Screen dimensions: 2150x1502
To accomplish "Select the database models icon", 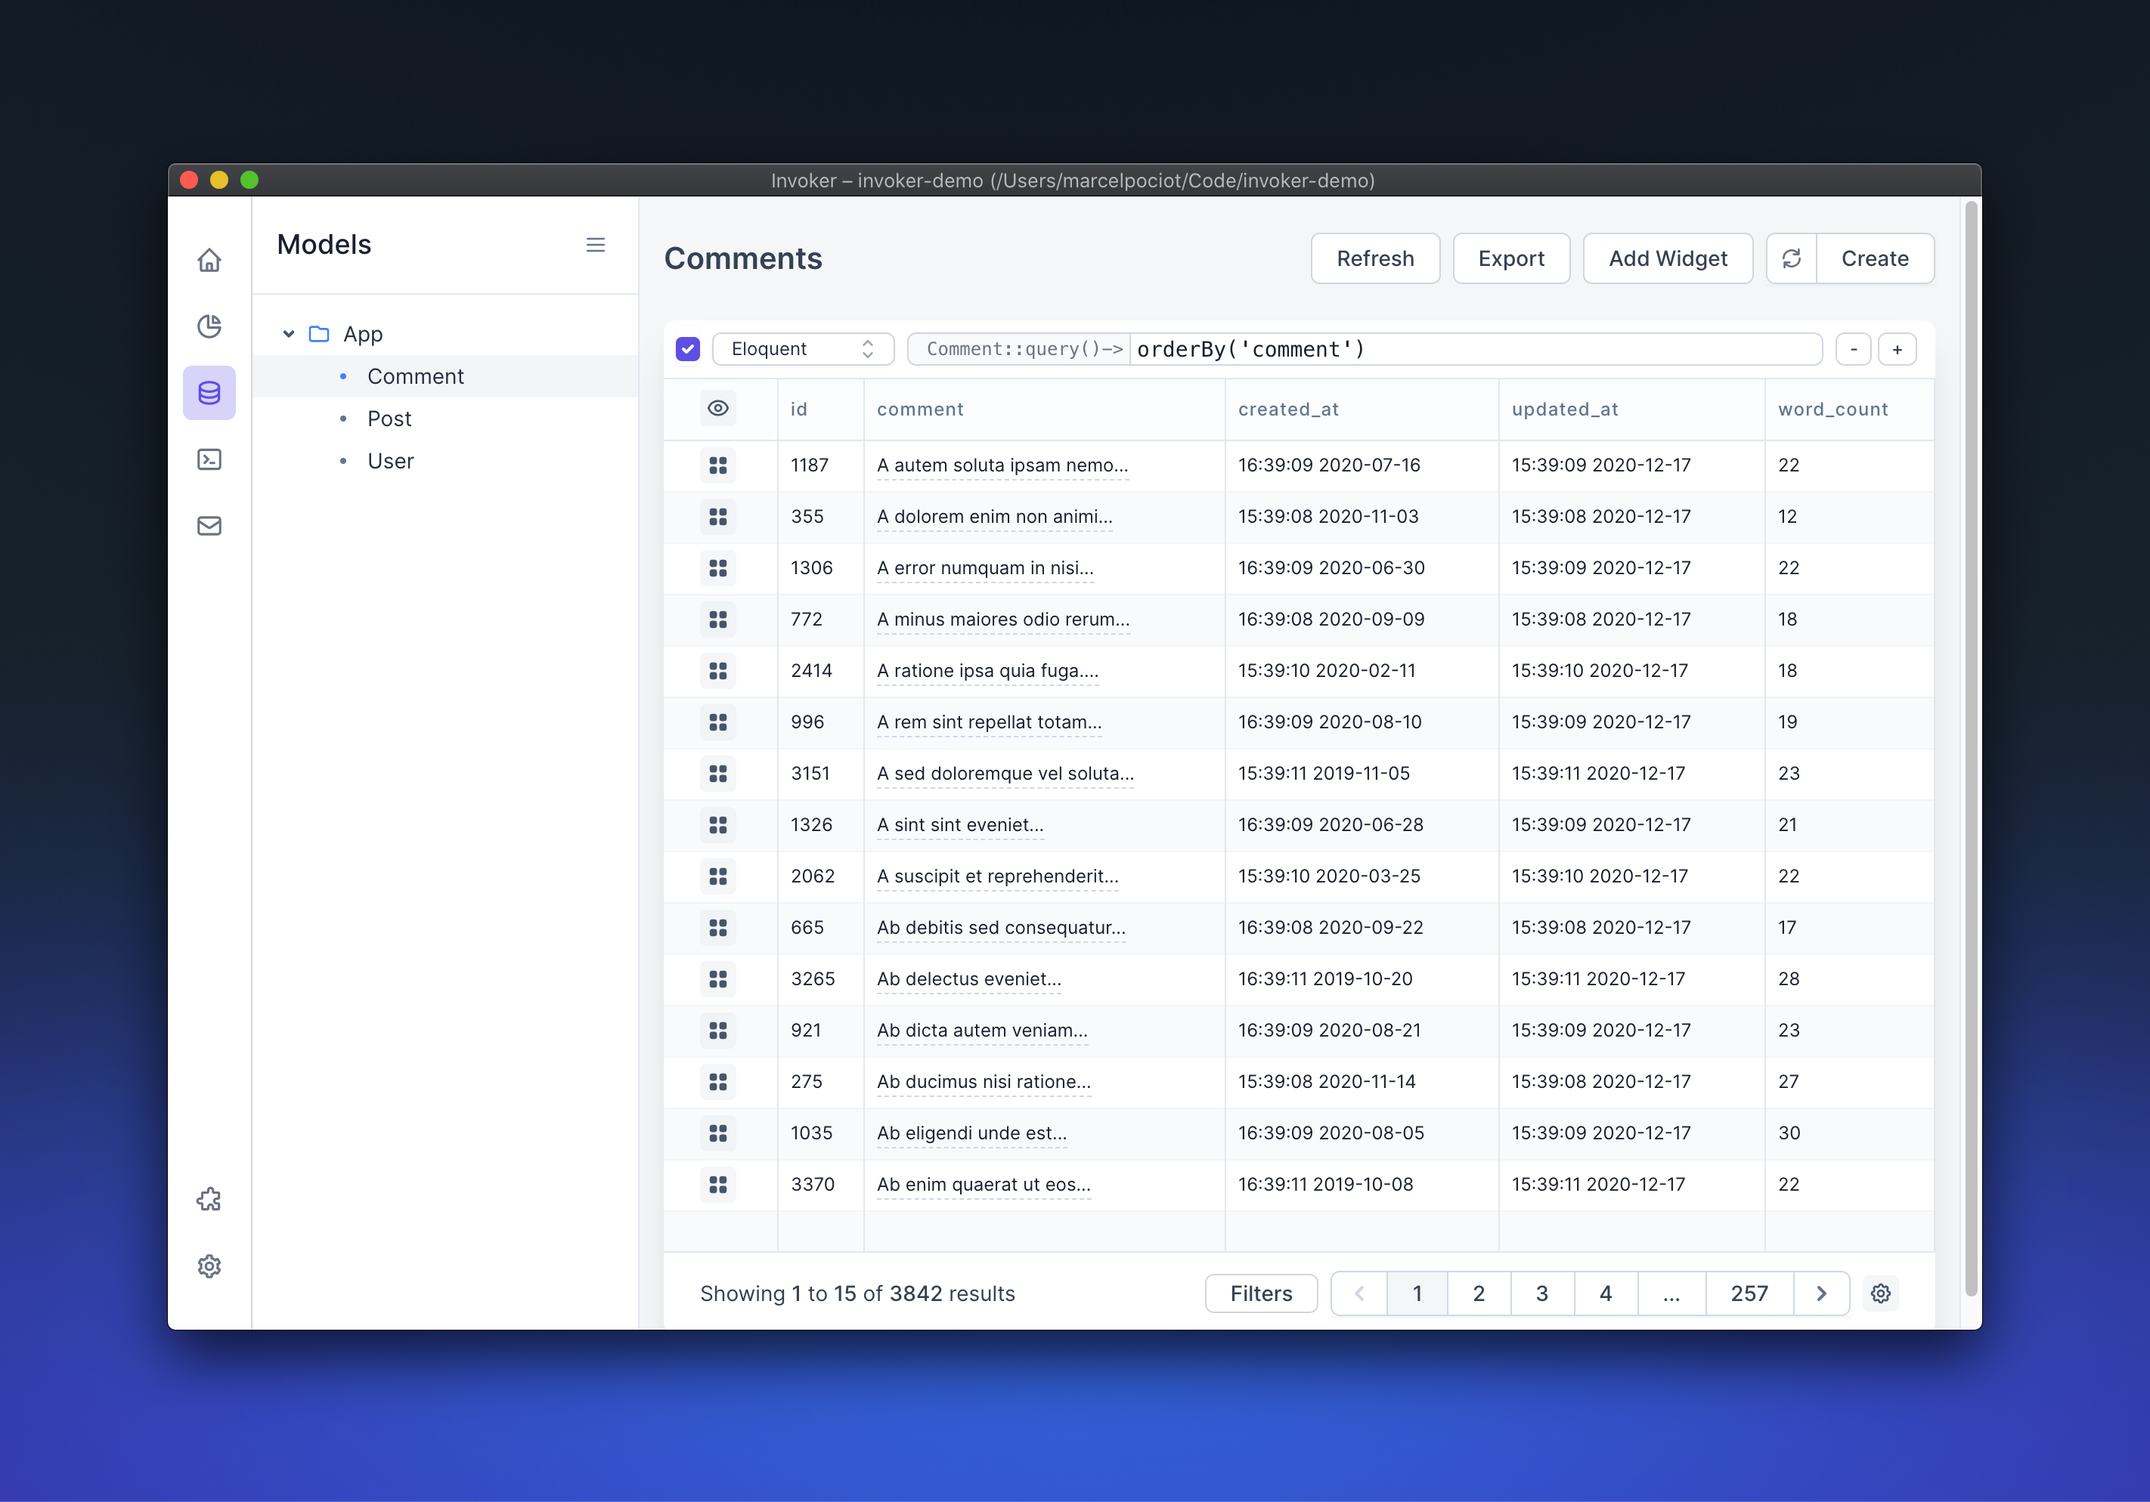I will (x=209, y=393).
